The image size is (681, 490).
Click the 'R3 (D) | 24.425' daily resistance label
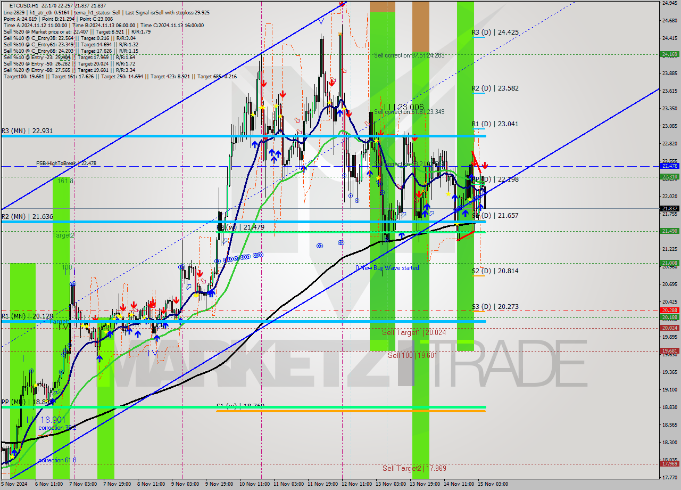[495, 32]
